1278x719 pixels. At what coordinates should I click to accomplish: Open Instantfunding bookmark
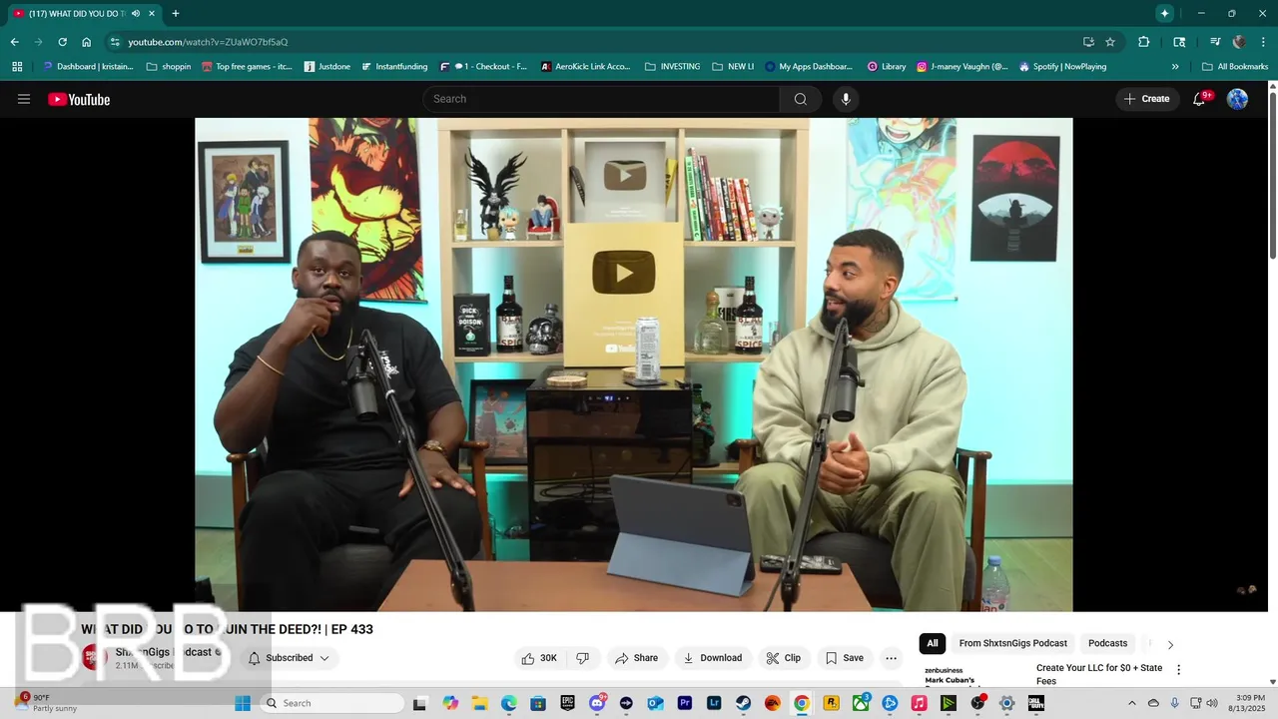click(395, 67)
